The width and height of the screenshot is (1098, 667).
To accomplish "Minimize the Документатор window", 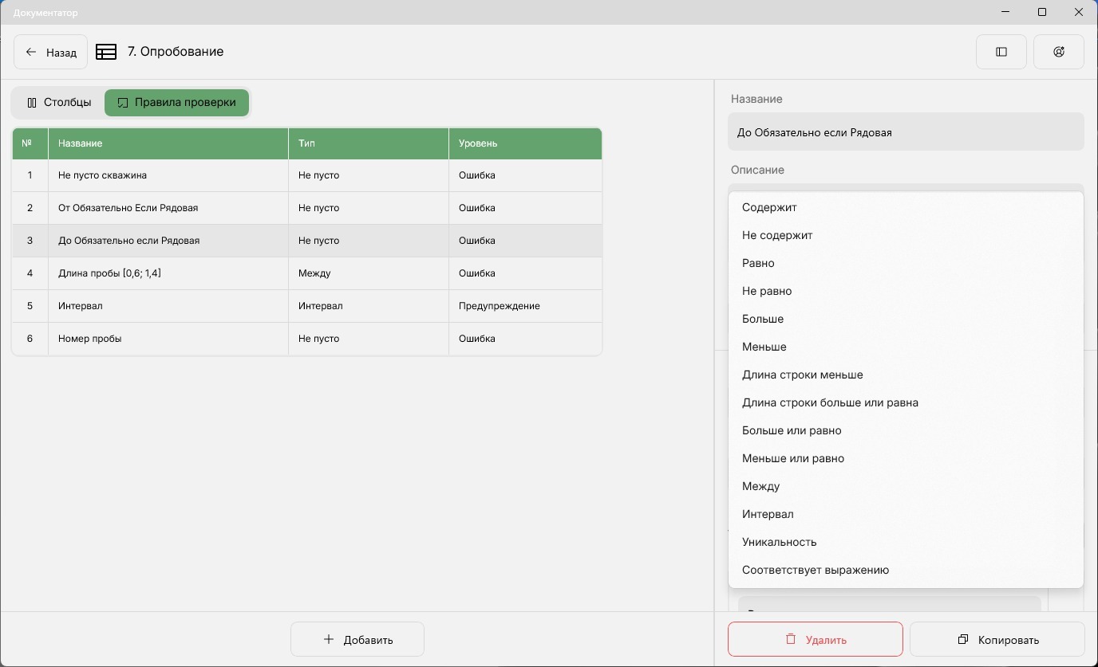I will pyautogui.click(x=1005, y=12).
